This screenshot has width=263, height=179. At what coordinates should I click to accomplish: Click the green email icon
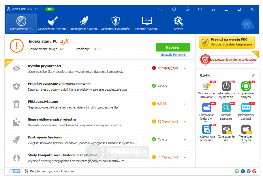(237, 171)
